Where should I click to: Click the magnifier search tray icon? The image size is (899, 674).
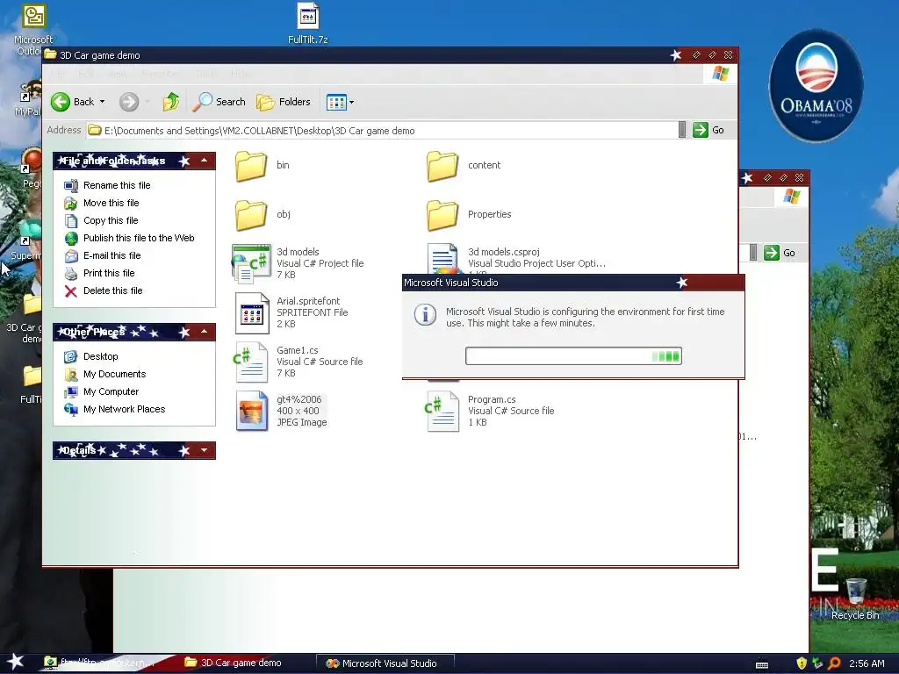[x=834, y=663]
